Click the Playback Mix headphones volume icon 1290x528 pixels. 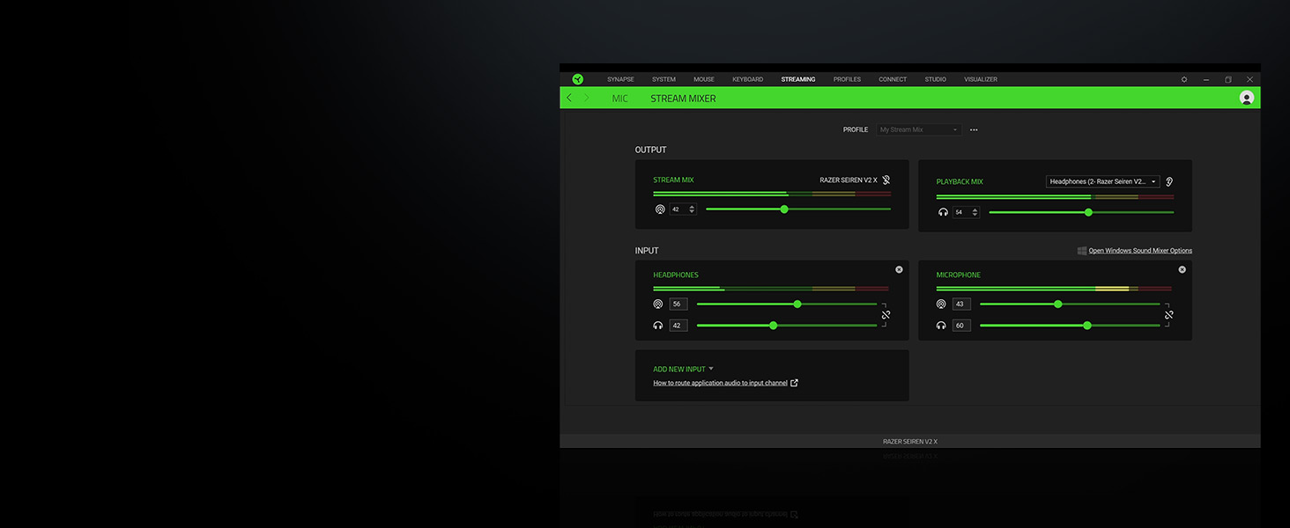[x=943, y=212]
